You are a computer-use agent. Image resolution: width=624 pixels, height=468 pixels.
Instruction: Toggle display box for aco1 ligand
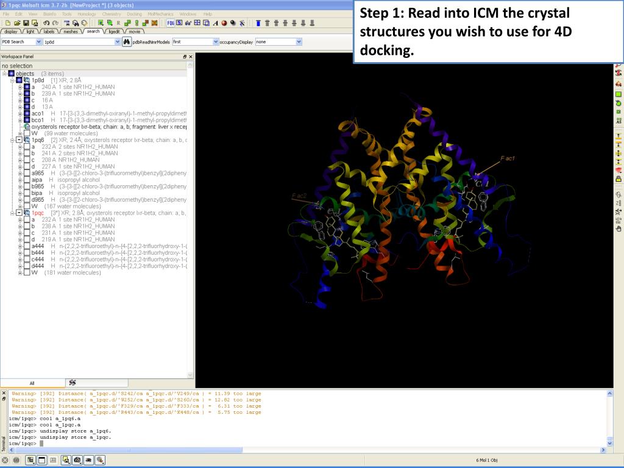[27, 113]
